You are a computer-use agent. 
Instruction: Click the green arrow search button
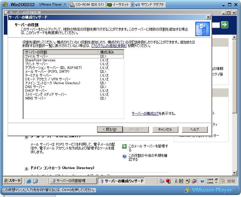(x=225, y=25)
